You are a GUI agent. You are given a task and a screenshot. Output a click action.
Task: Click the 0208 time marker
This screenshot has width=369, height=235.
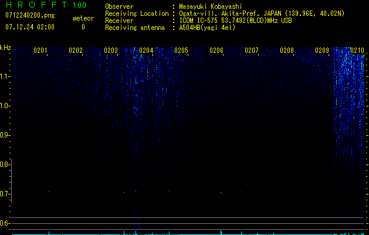coord(287,51)
